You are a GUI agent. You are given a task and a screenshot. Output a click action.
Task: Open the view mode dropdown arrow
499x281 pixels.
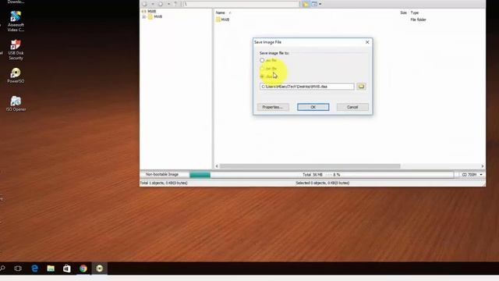pyautogui.click(x=320, y=4)
